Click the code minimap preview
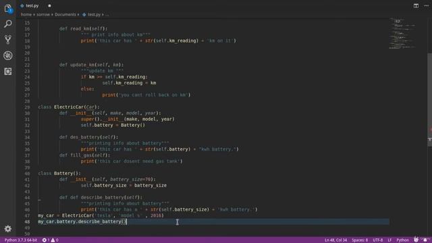This screenshot has width=432, height=243. (402, 34)
